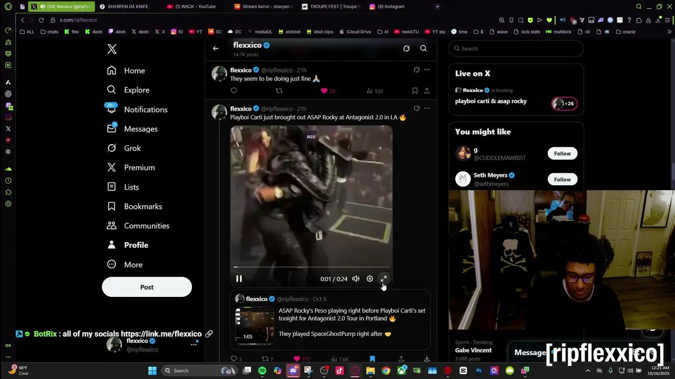The height and width of the screenshot is (379, 675).
Task: Enter fullscreen on the video
Action: tap(383, 279)
